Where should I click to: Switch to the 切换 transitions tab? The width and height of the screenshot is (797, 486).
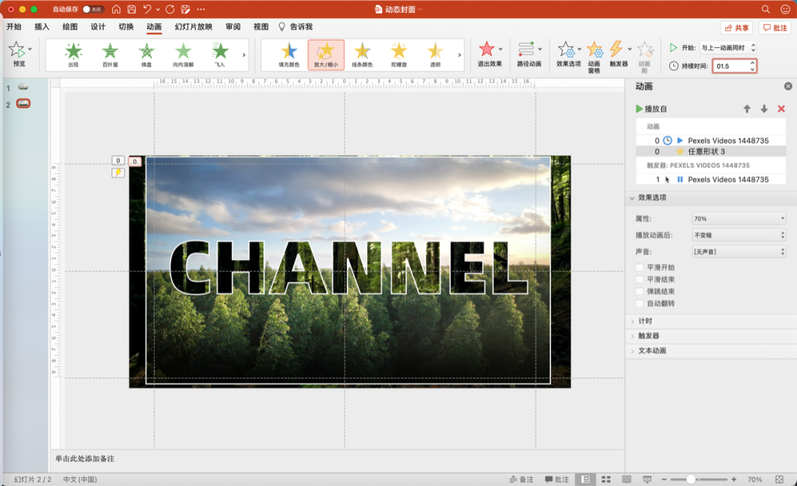pos(126,27)
